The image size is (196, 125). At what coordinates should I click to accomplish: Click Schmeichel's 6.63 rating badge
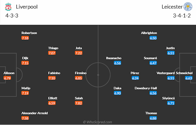coord(189,78)
